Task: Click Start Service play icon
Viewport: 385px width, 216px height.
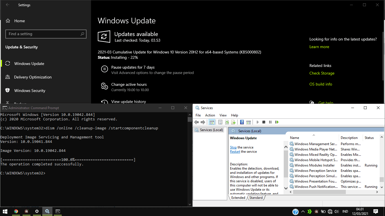Action: pyautogui.click(x=257, y=122)
